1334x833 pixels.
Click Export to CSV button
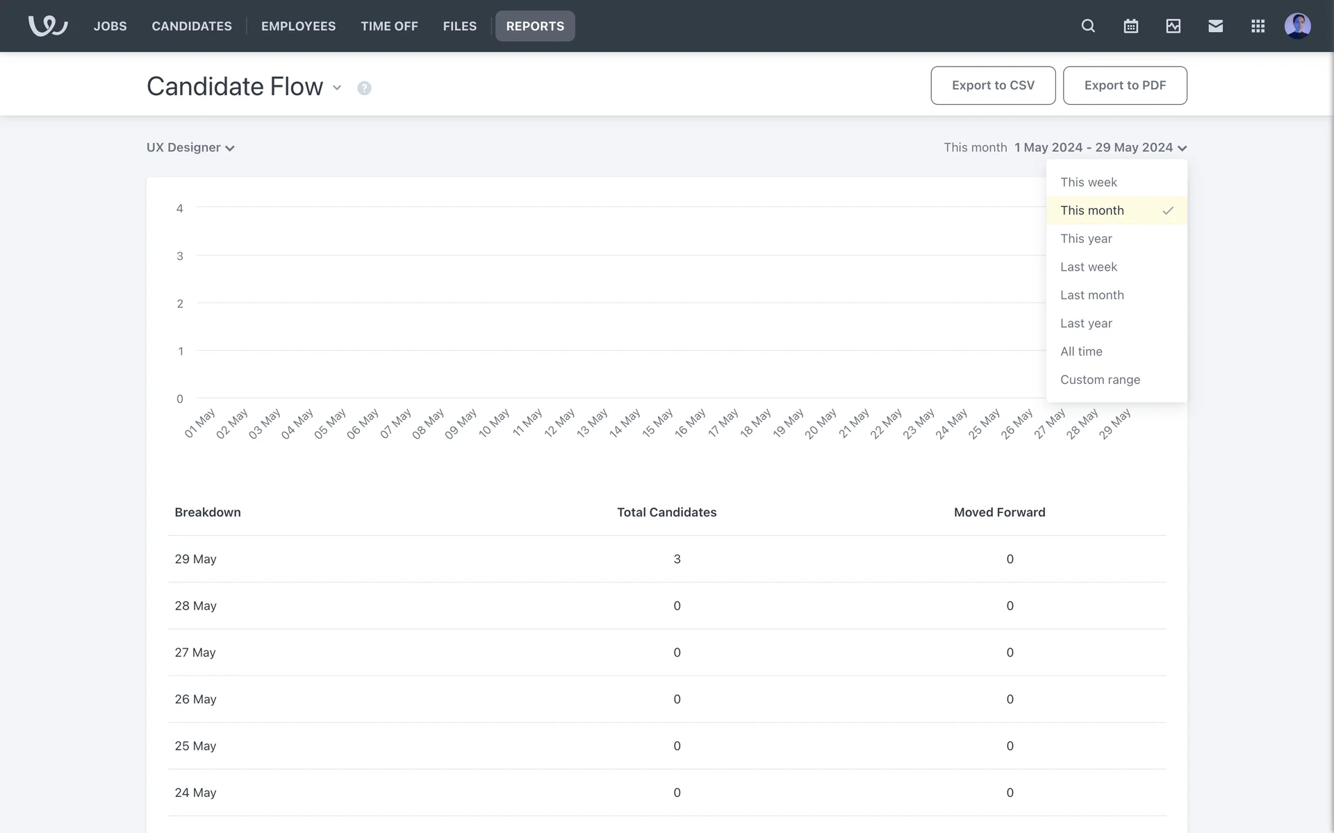992,85
